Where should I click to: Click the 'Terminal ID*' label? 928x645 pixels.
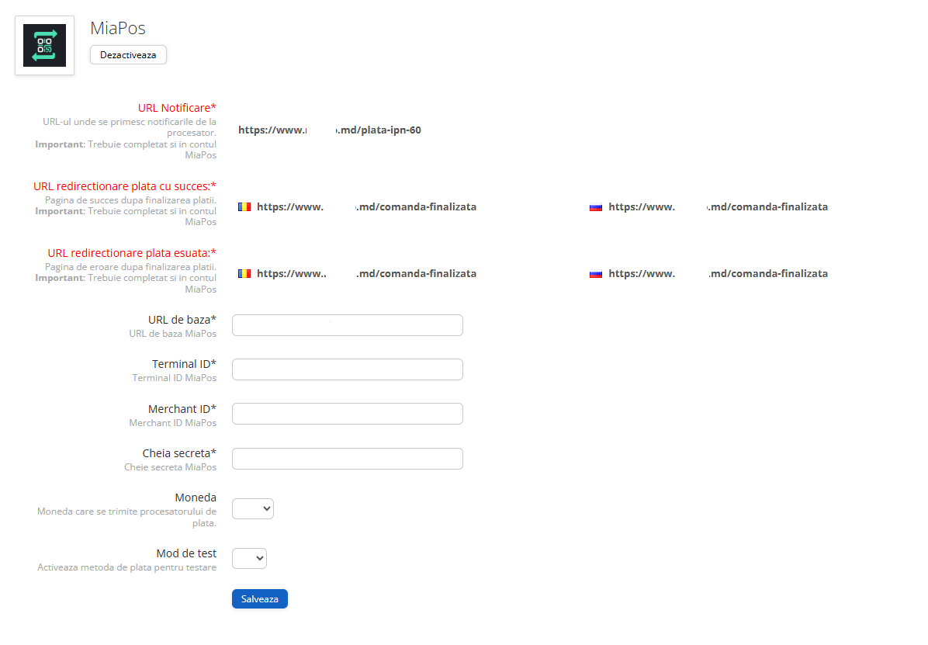(184, 364)
